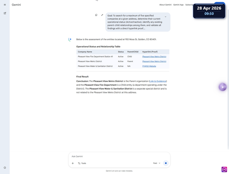Follow the Link to Existence hyperlink

click(158, 81)
